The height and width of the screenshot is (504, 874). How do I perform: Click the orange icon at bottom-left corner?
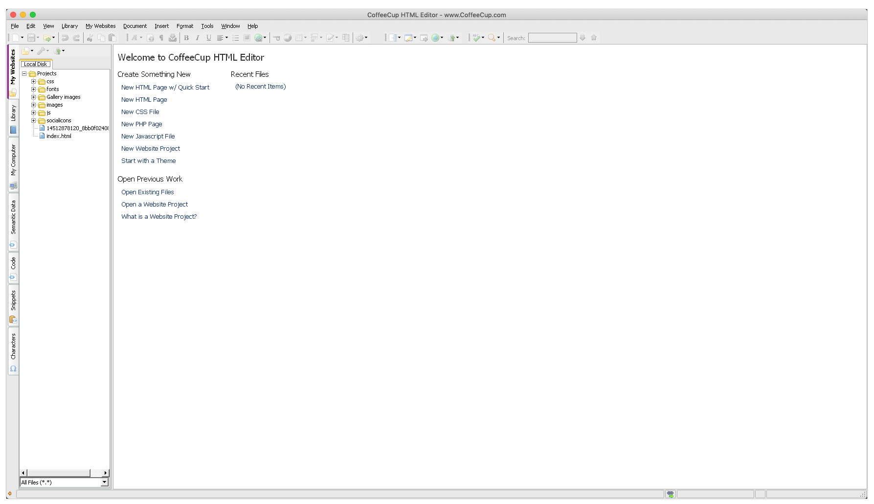coord(10,494)
